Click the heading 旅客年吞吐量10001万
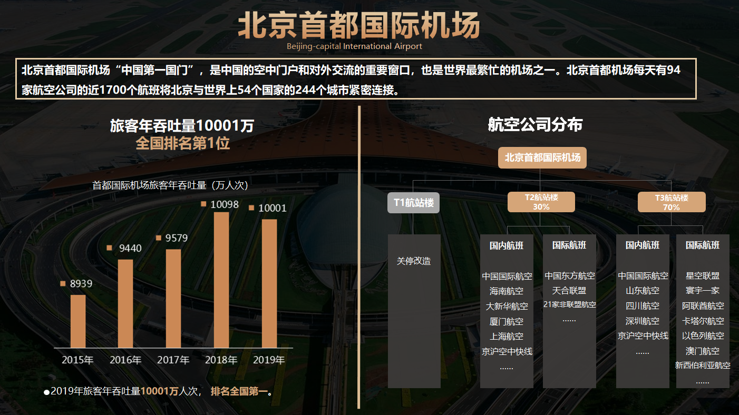Viewport: 739px width, 415px height. (x=182, y=126)
